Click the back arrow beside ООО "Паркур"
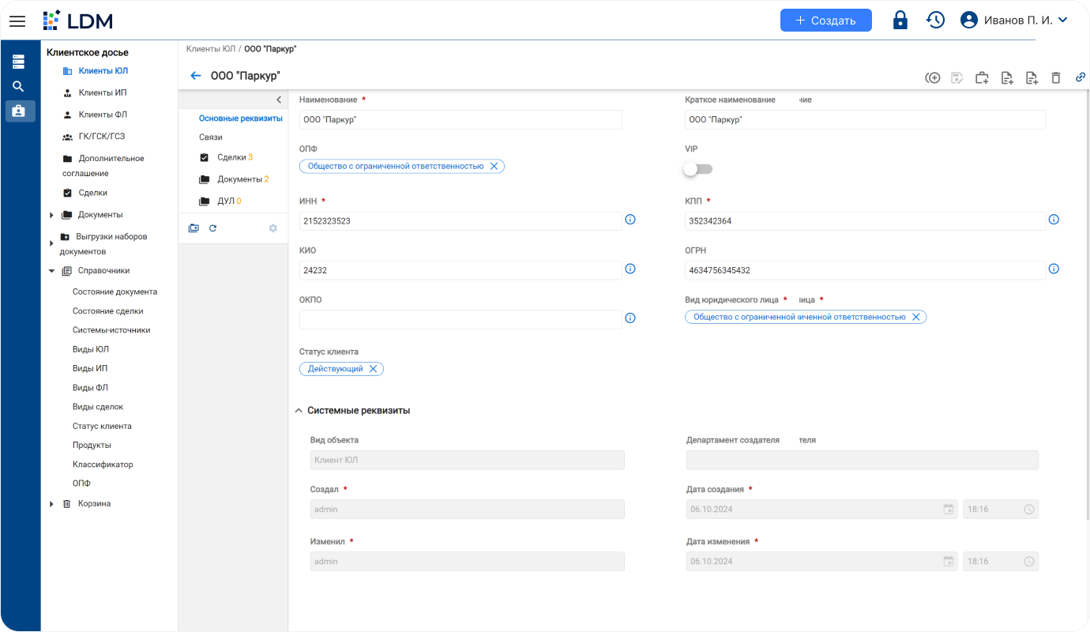 click(196, 76)
